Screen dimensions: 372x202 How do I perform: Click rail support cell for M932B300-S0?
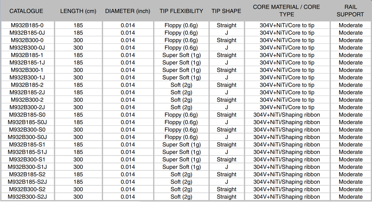tap(350, 130)
